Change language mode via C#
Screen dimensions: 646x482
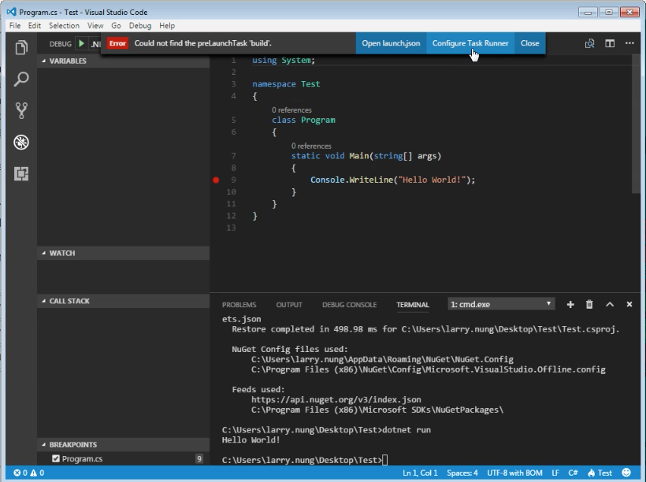click(x=573, y=473)
